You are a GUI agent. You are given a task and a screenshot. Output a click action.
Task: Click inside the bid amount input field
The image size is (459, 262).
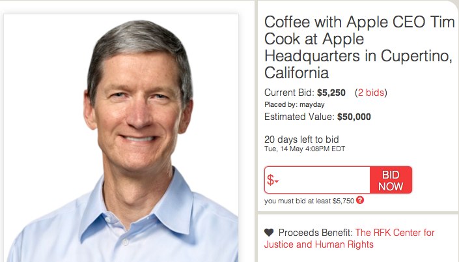click(324, 180)
